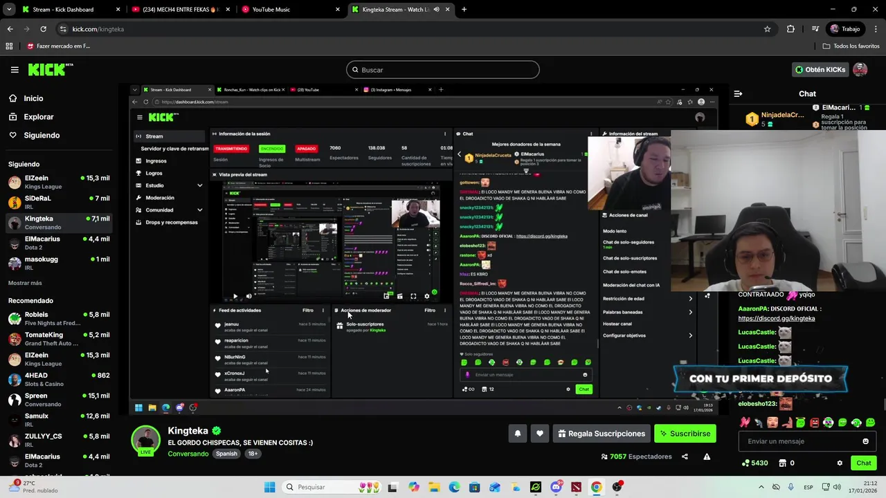The width and height of the screenshot is (886, 498).
Task: Click the Regala Suscripciones button
Action: click(601, 434)
